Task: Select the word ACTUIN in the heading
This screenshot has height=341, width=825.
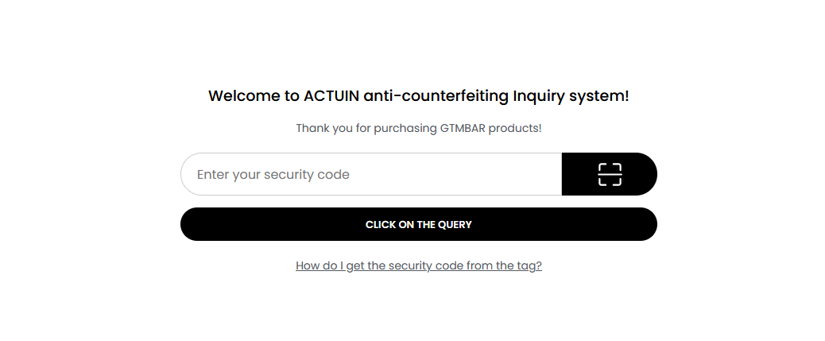Action: click(331, 95)
